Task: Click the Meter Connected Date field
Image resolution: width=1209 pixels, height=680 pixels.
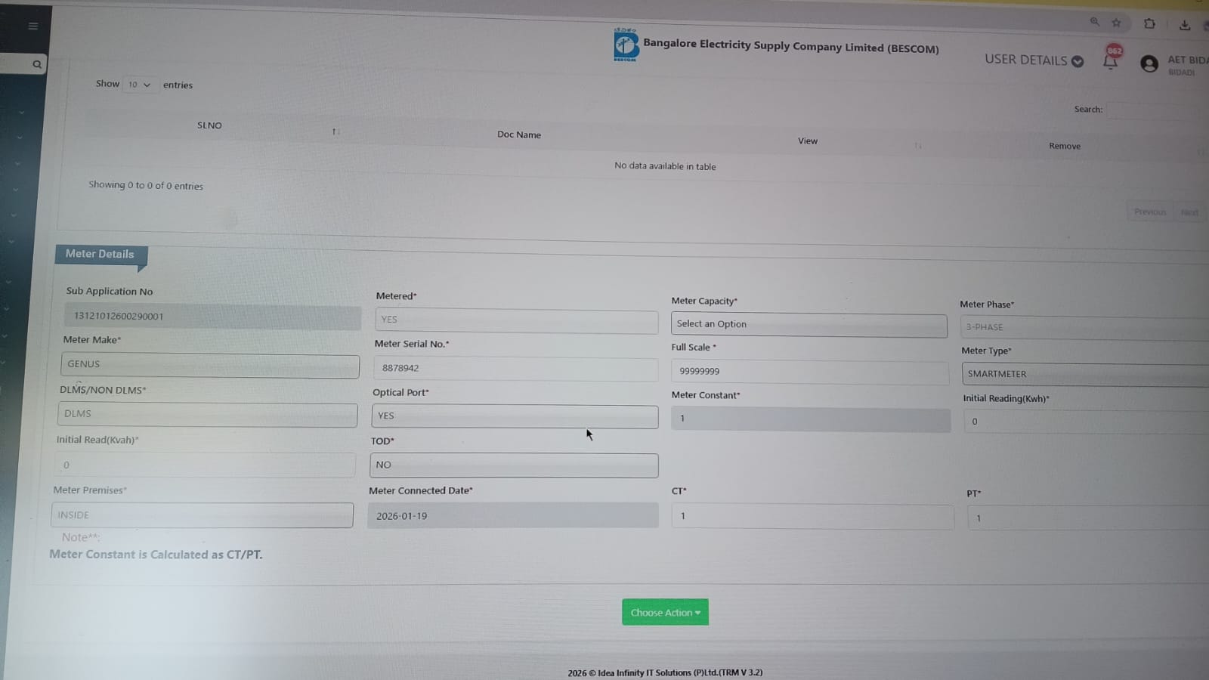Action: point(513,515)
